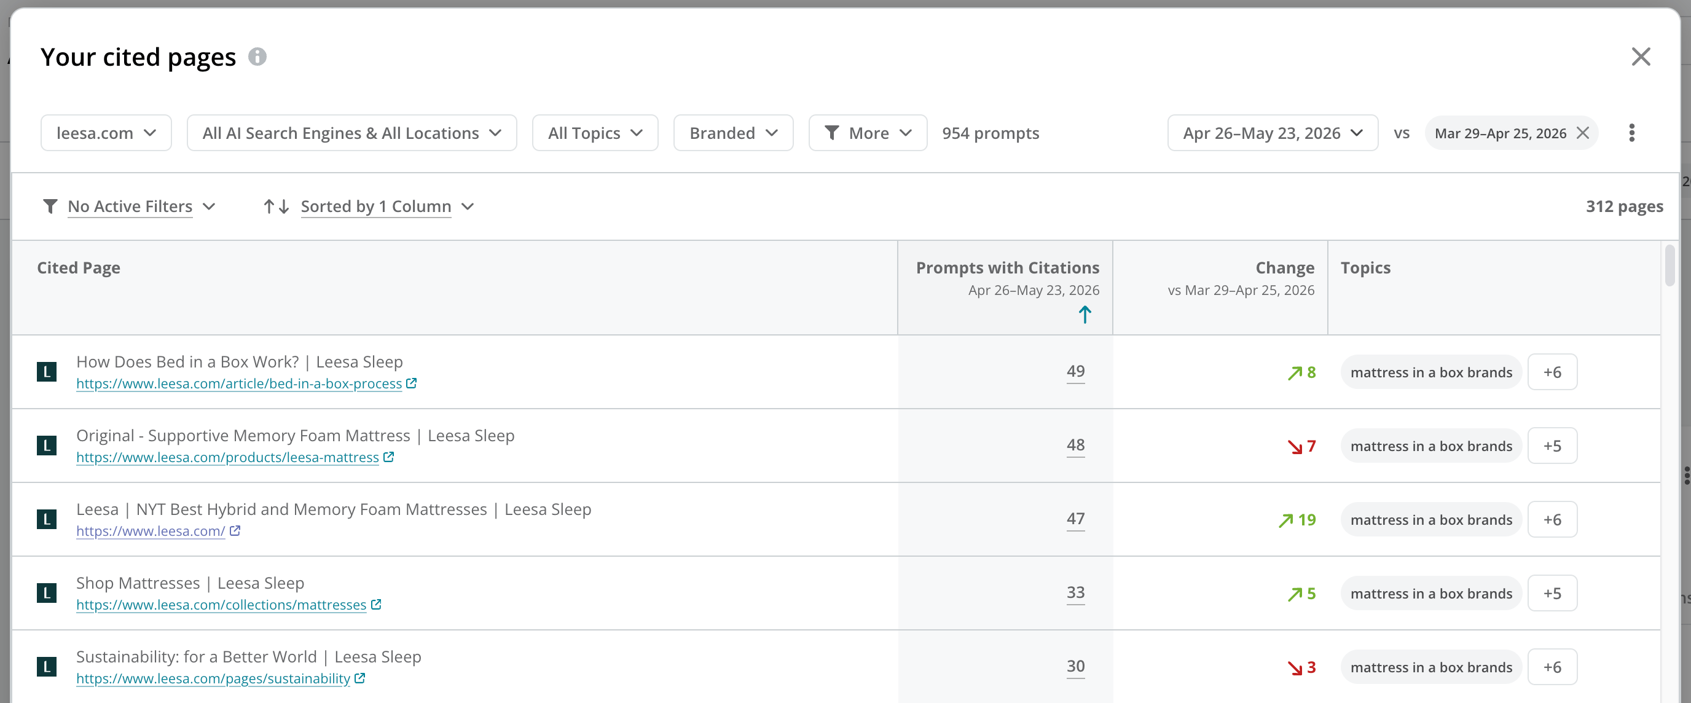Expand +5 topics in Original Memory Foam Mattress row
1691x703 pixels.
click(1552, 446)
